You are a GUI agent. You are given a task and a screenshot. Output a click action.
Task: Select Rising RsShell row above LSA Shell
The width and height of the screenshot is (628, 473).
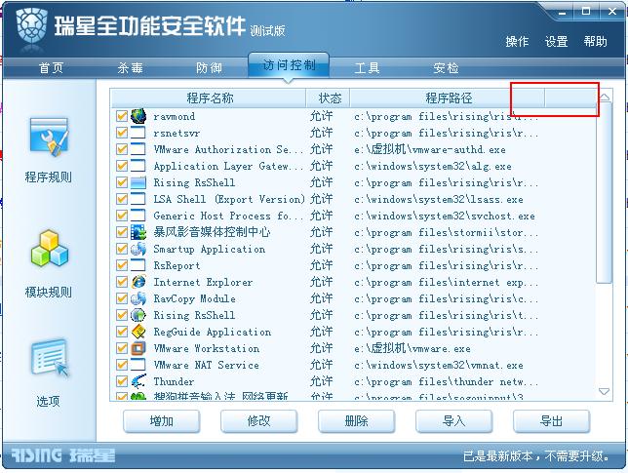click(352, 182)
